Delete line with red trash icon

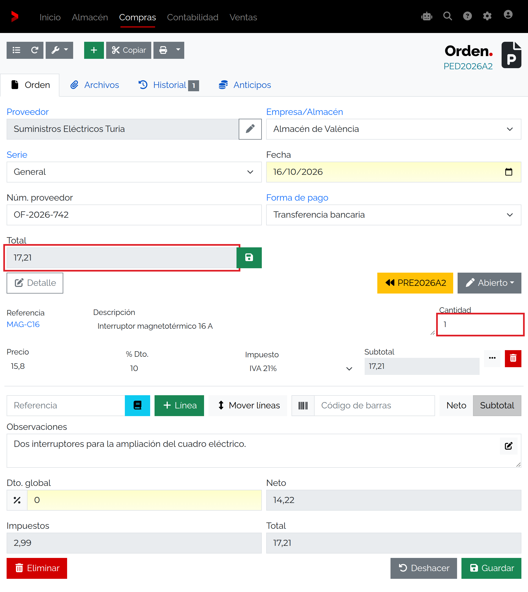pyautogui.click(x=513, y=359)
